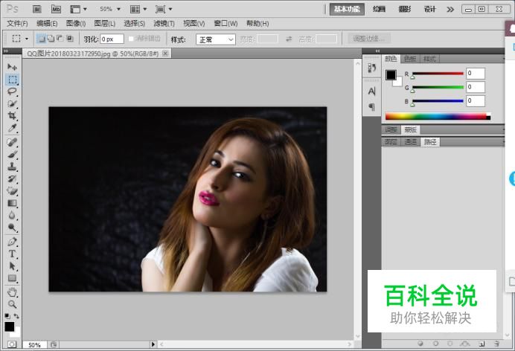Select the Path Selection tool
Image resolution: width=515 pixels, height=351 pixels.
tap(12, 266)
